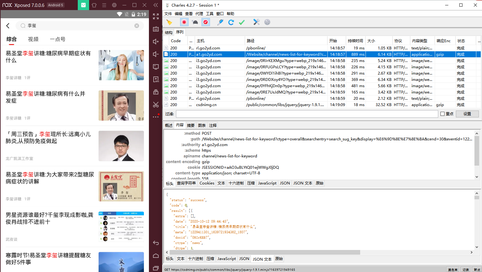This screenshot has height=272, width=482.
Task: Select the 摘要 tab in details pane
Action: 191,125
